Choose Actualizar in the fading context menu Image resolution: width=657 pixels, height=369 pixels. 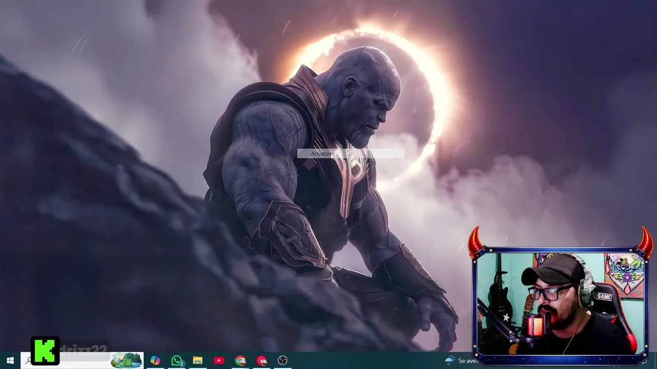[351, 154]
